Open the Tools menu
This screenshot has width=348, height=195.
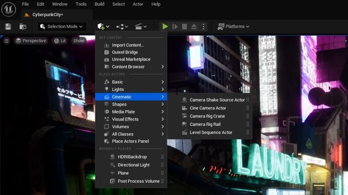(x=81, y=4)
